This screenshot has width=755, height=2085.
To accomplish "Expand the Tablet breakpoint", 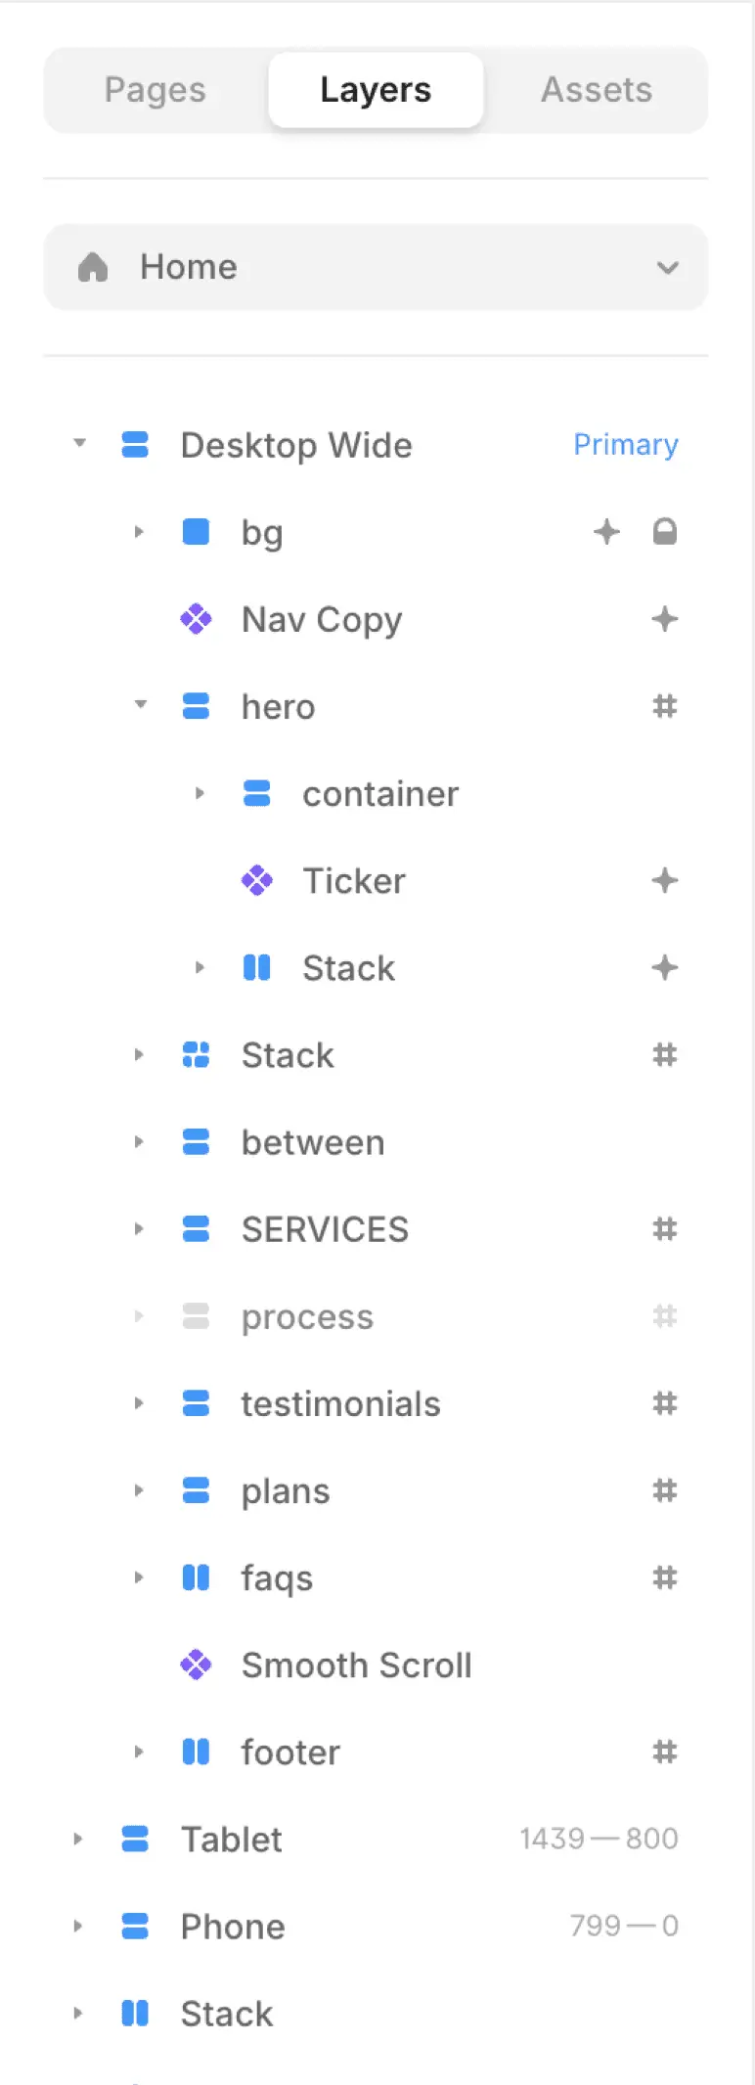I will click(78, 1839).
